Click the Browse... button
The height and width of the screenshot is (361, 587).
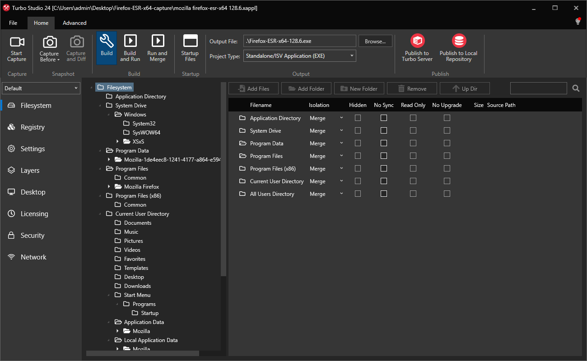(x=375, y=41)
